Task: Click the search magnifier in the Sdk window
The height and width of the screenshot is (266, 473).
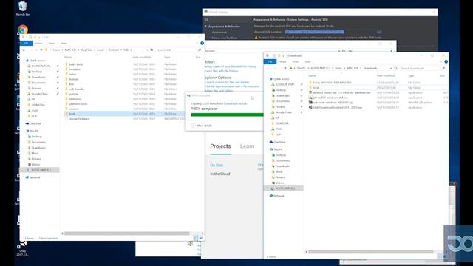Action: click(x=200, y=50)
